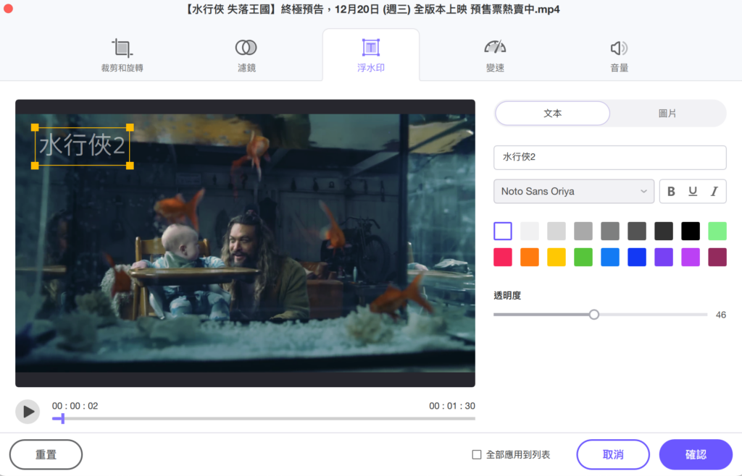742x476 pixels.
Task: Choose the magenta color swatch
Action: [691, 258]
